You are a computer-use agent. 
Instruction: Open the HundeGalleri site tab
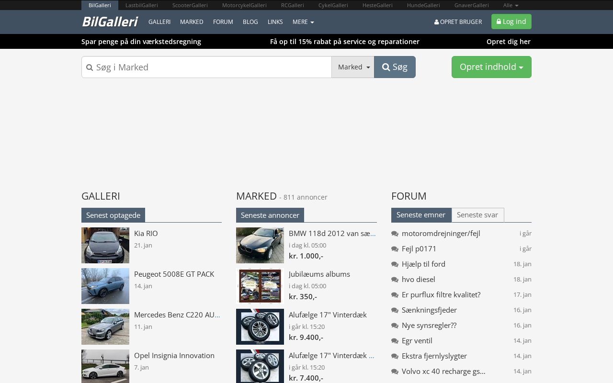point(423,5)
